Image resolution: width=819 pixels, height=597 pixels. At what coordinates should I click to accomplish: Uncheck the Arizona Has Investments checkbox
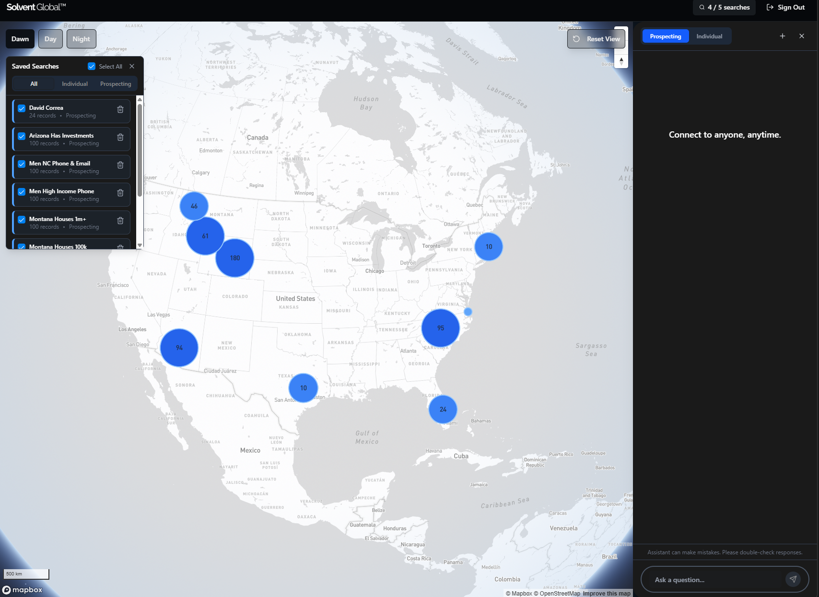pos(22,136)
